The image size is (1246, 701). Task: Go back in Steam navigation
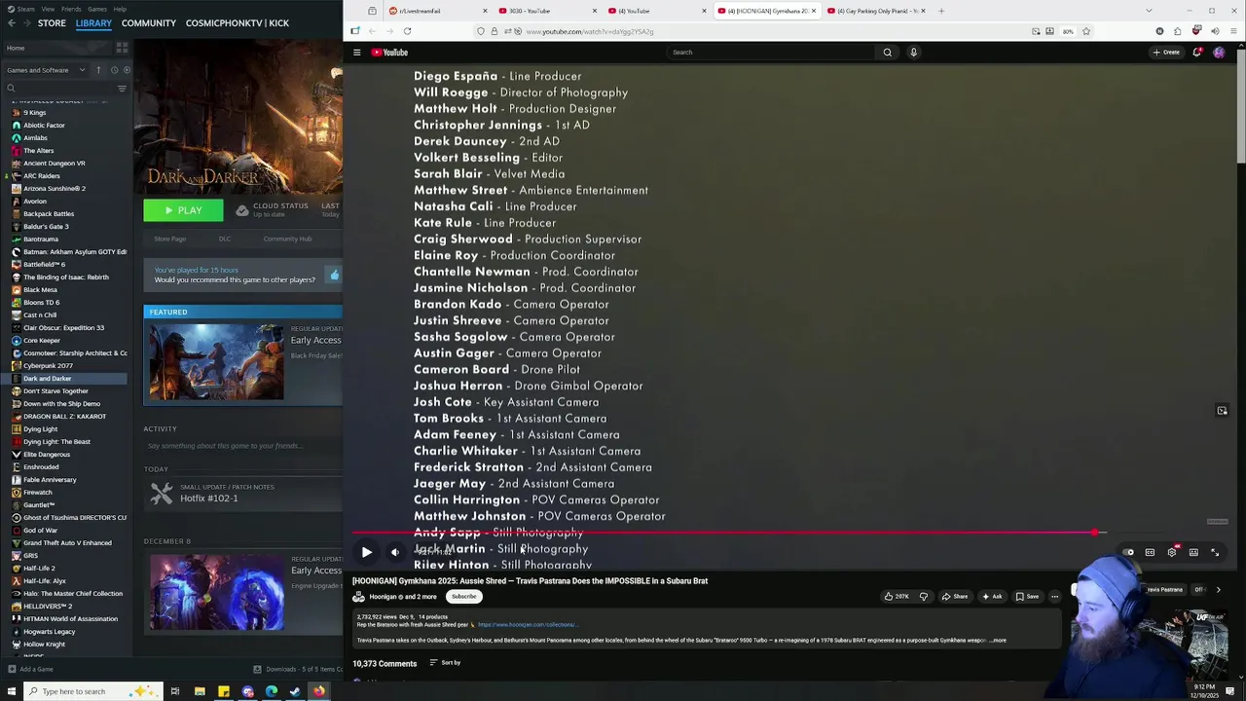point(11,22)
